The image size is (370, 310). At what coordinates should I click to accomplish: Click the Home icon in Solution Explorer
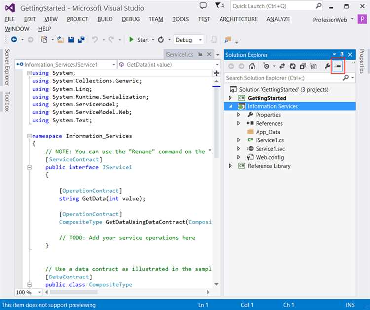pos(252,66)
